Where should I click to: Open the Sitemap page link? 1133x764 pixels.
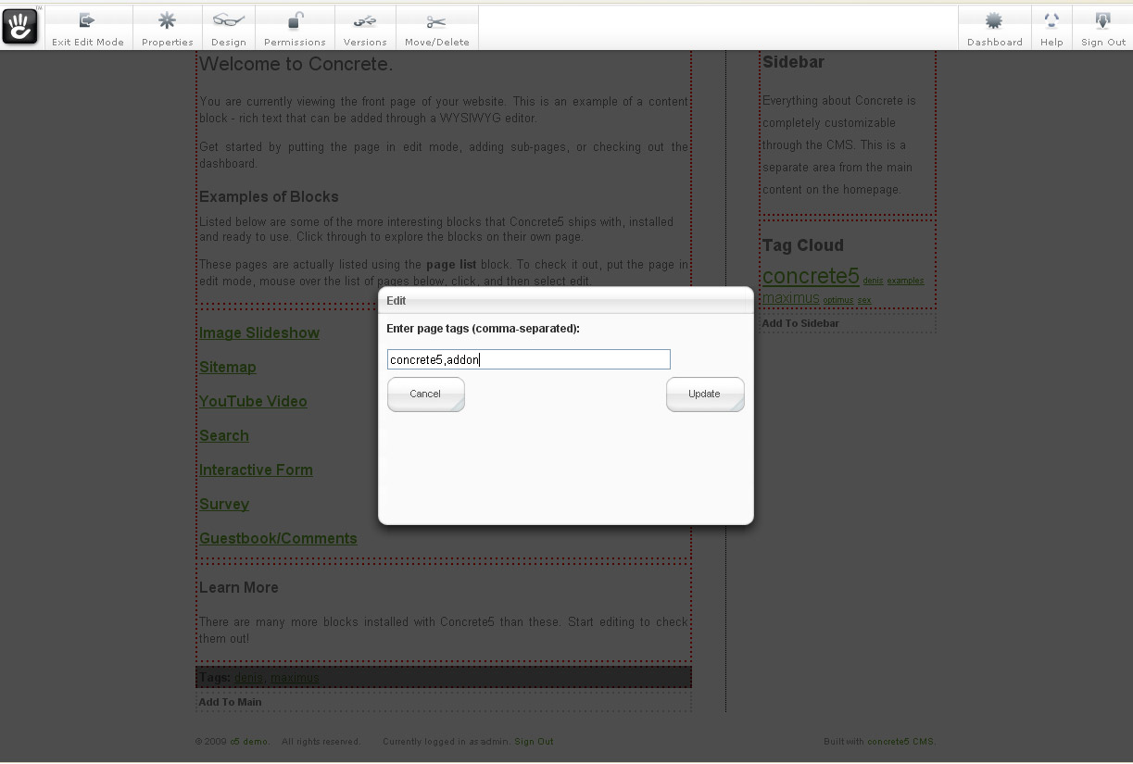(x=228, y=368)
